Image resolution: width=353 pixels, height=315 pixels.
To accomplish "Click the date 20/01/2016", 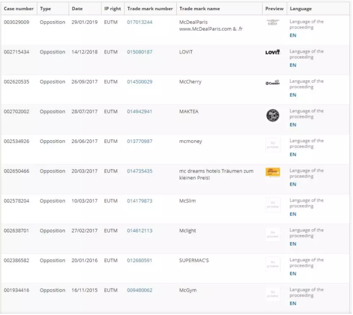I will (x=85, y=260).
